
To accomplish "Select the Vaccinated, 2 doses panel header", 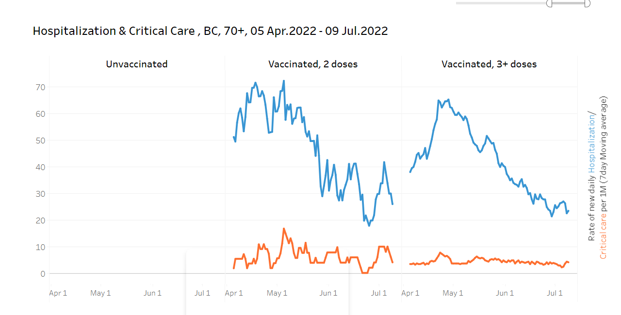I will 313,64.
